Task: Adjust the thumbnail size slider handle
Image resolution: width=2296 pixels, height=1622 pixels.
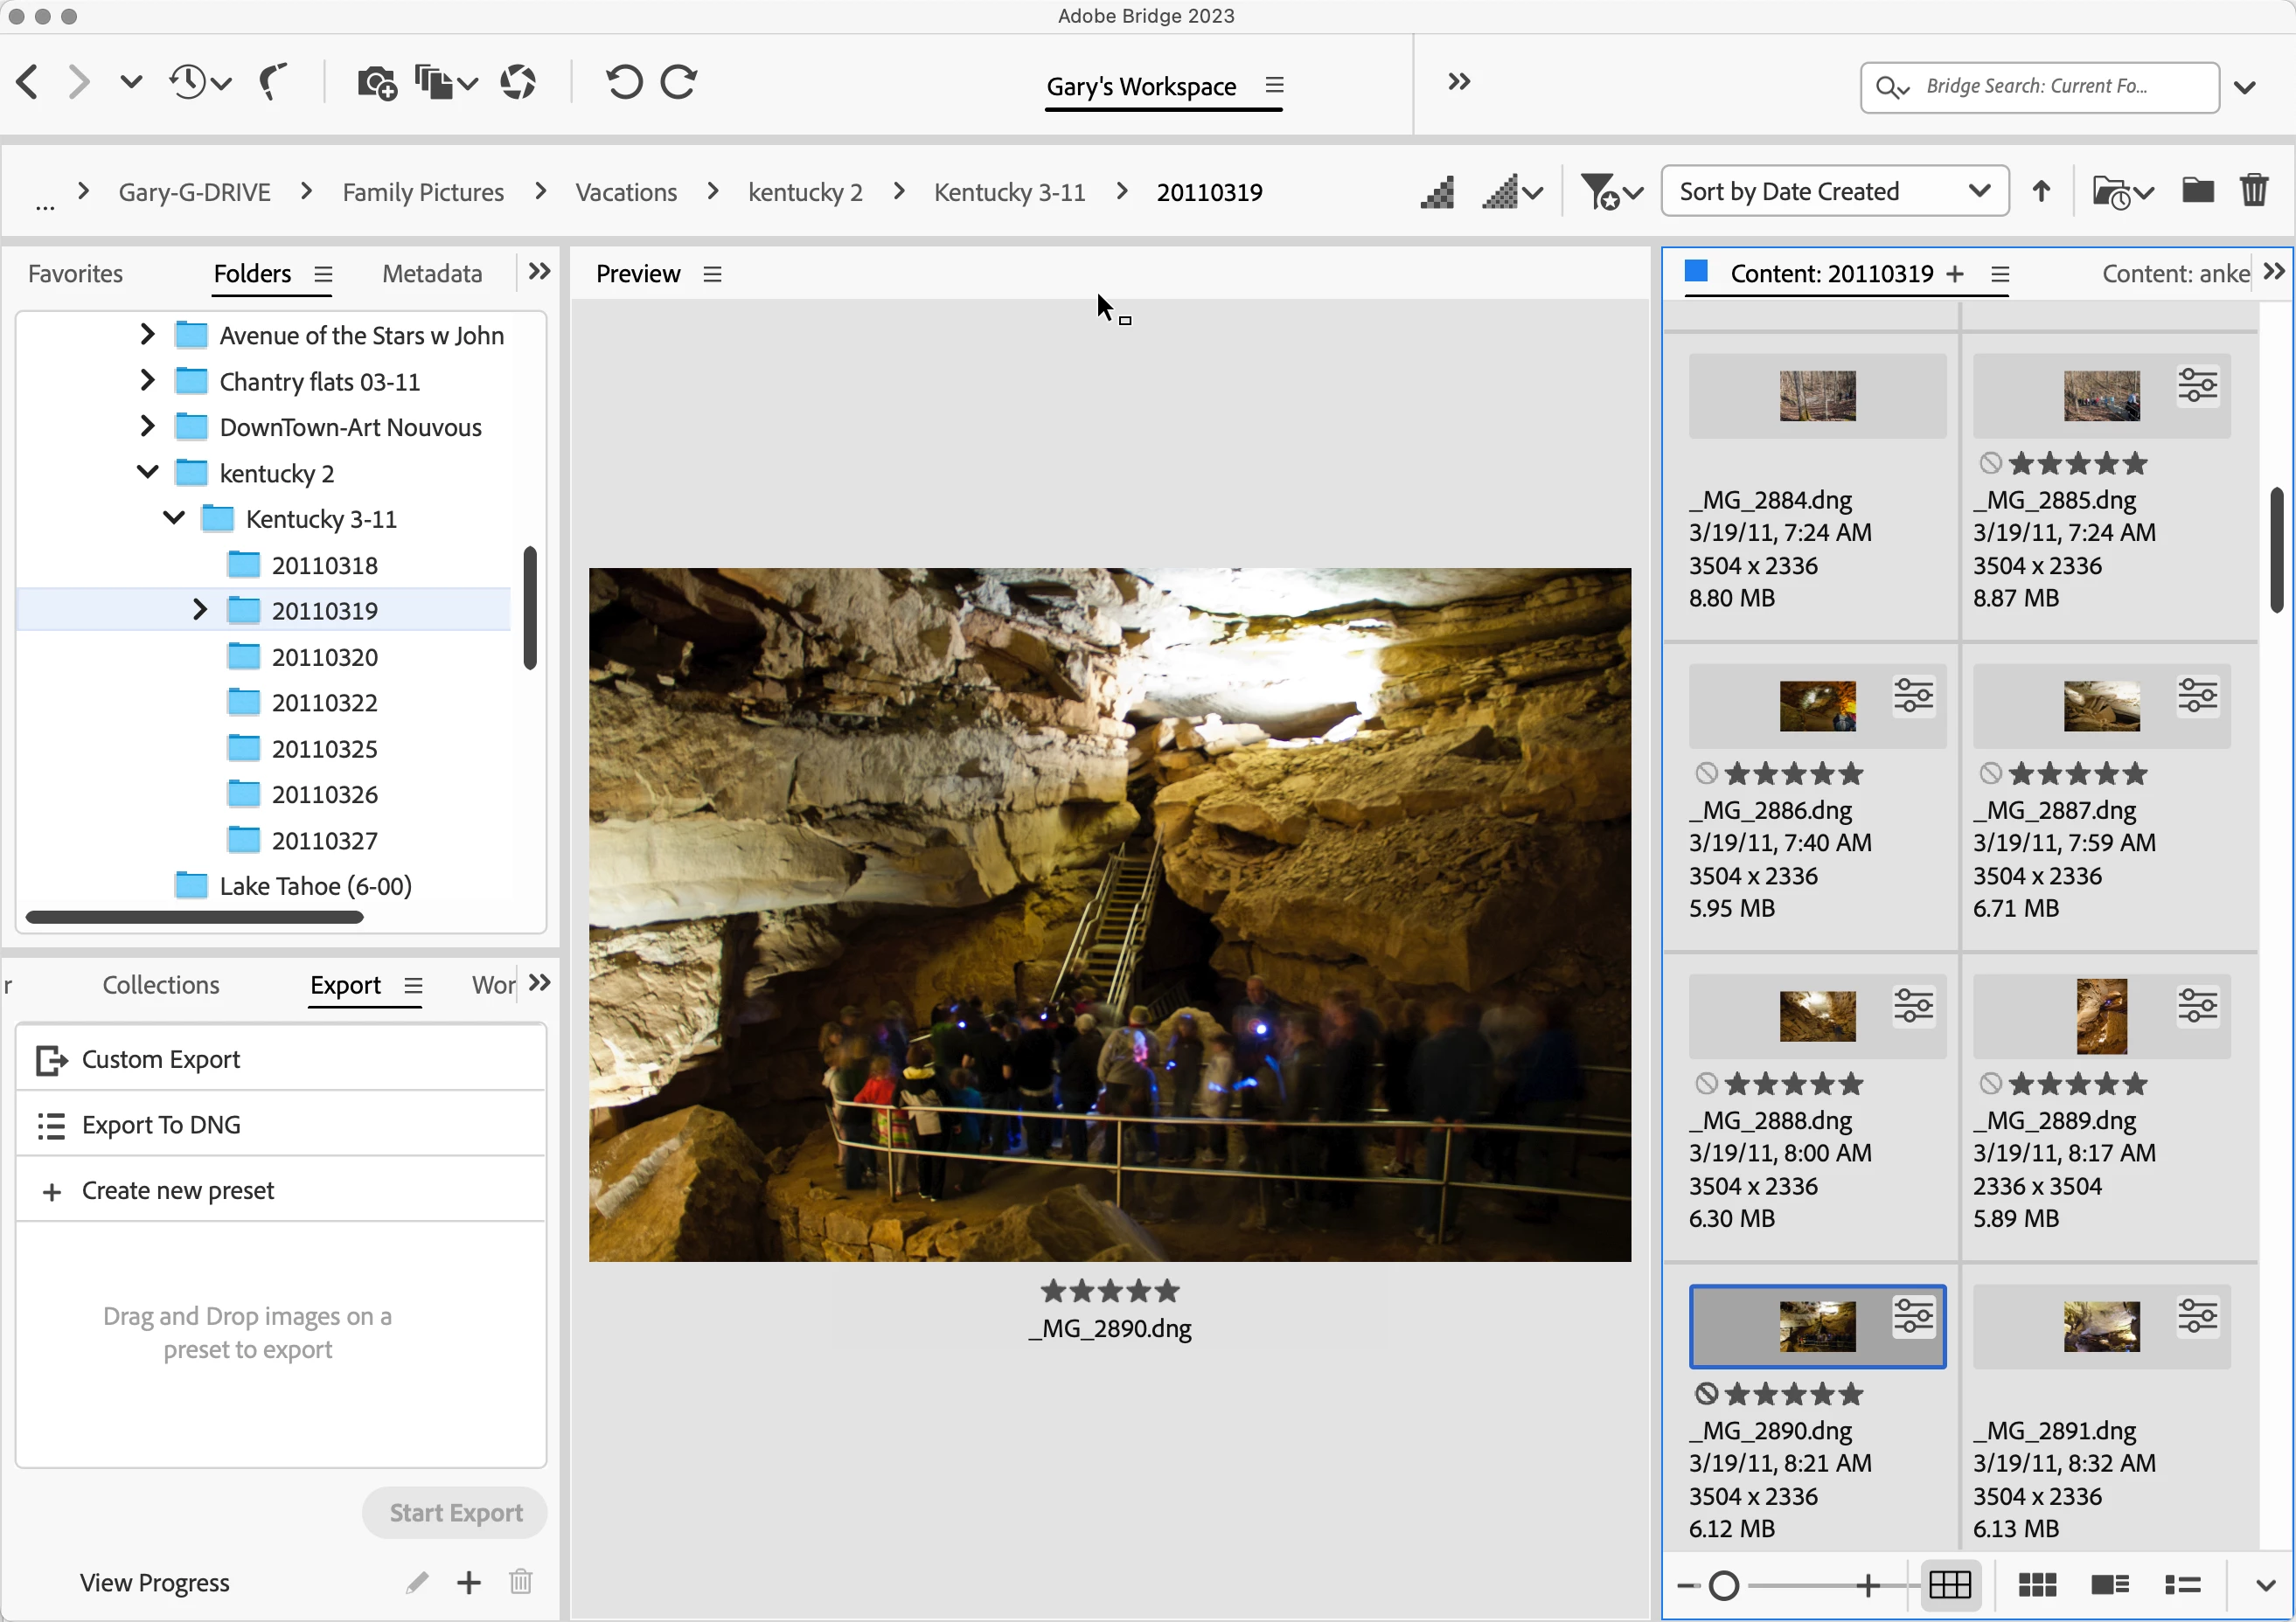Action: pos(1723,1585)
